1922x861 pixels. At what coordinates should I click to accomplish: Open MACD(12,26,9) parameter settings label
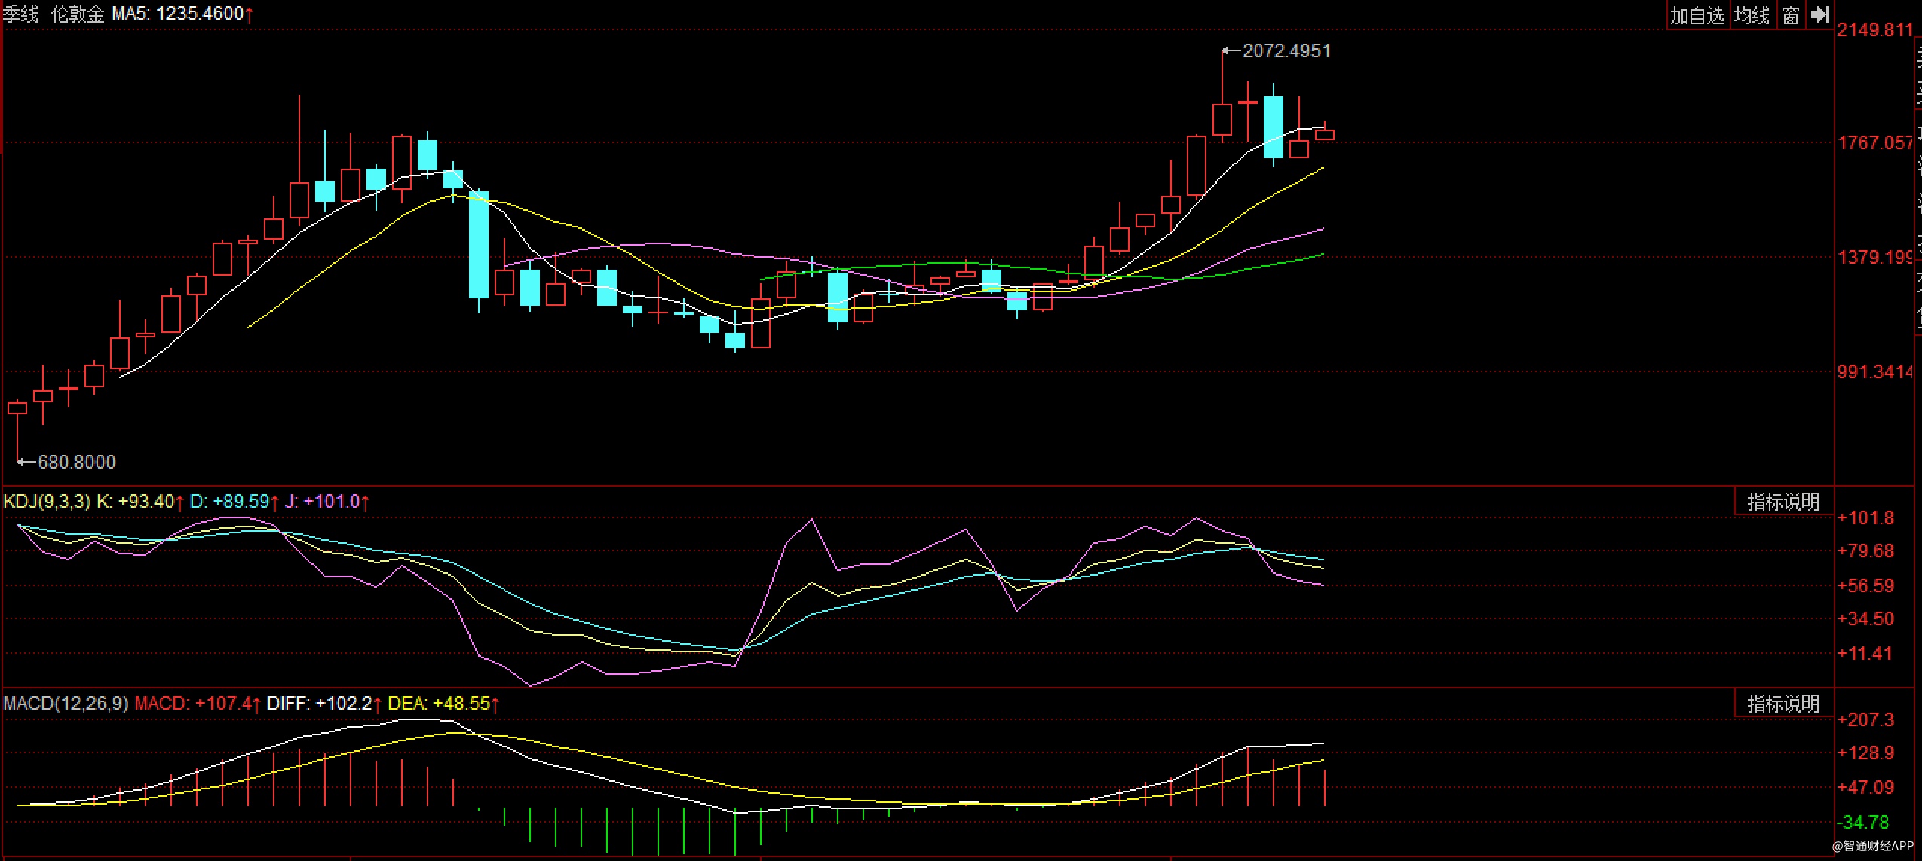click(66, 704)
